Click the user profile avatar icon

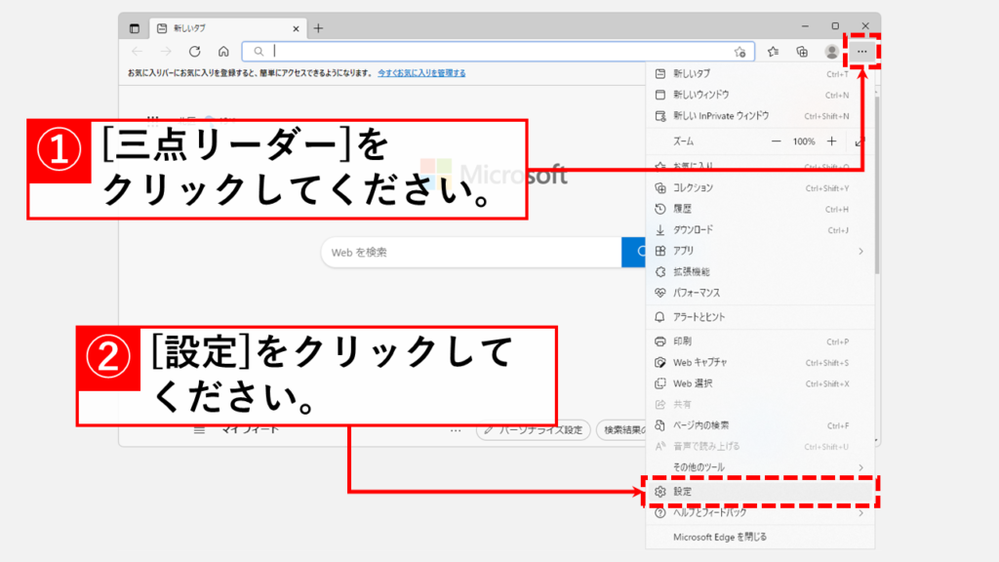pyautogui.click(x=831, y=52)
